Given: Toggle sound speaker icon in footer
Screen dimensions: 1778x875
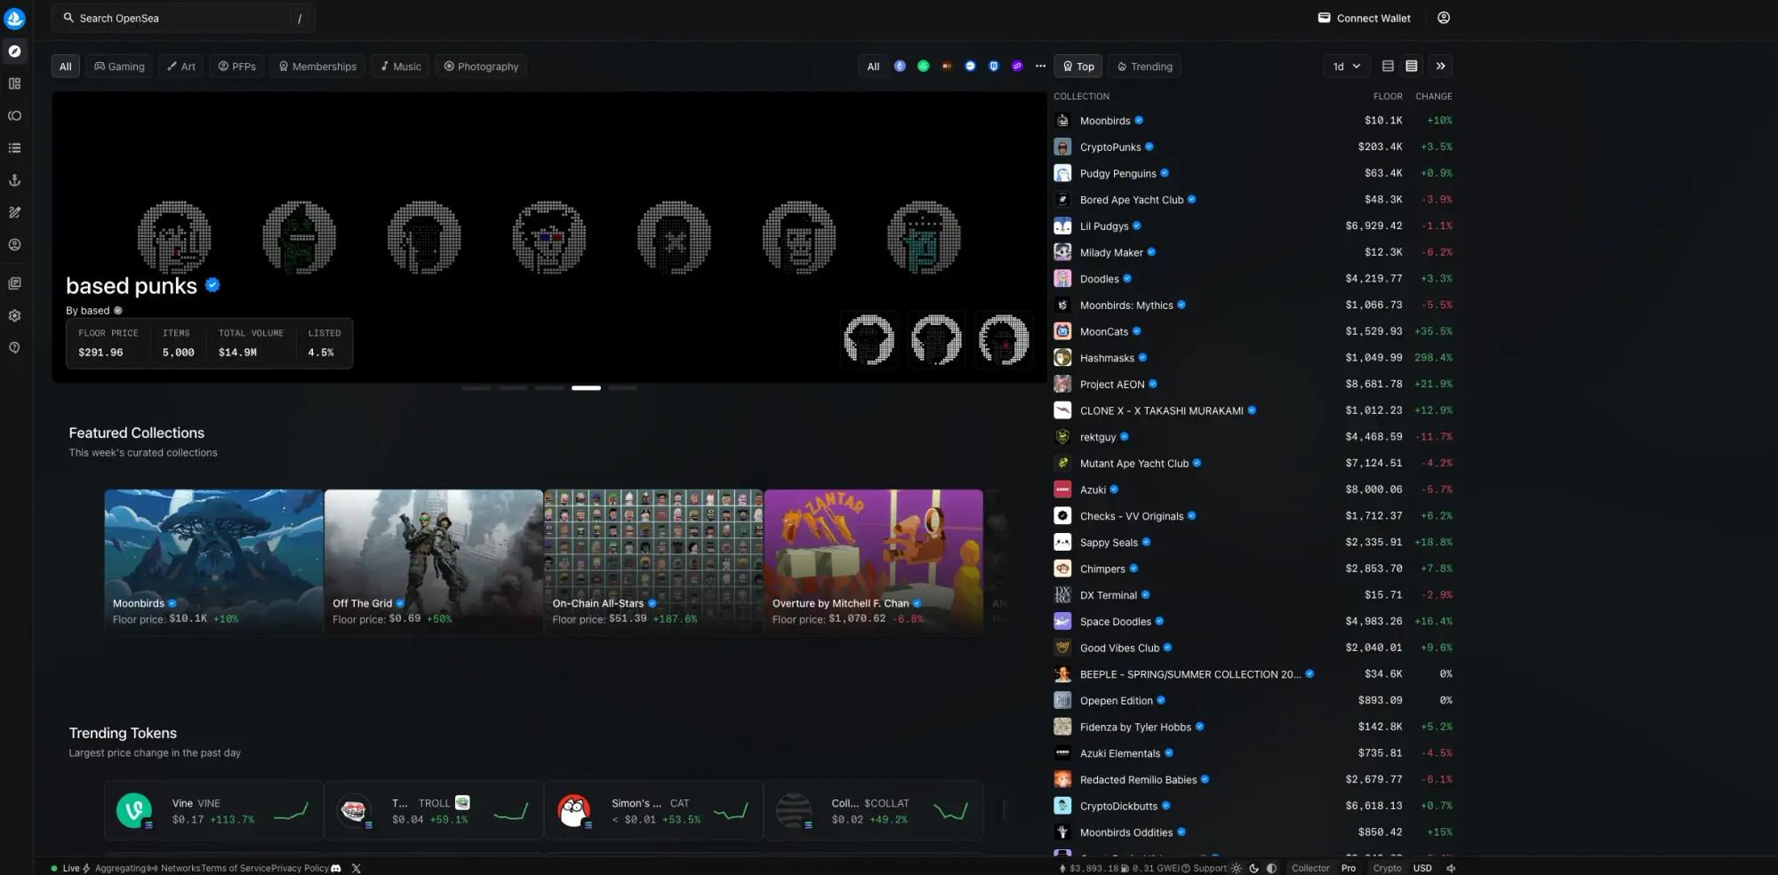Looking at the screenshot, I should click(1451, 868).
